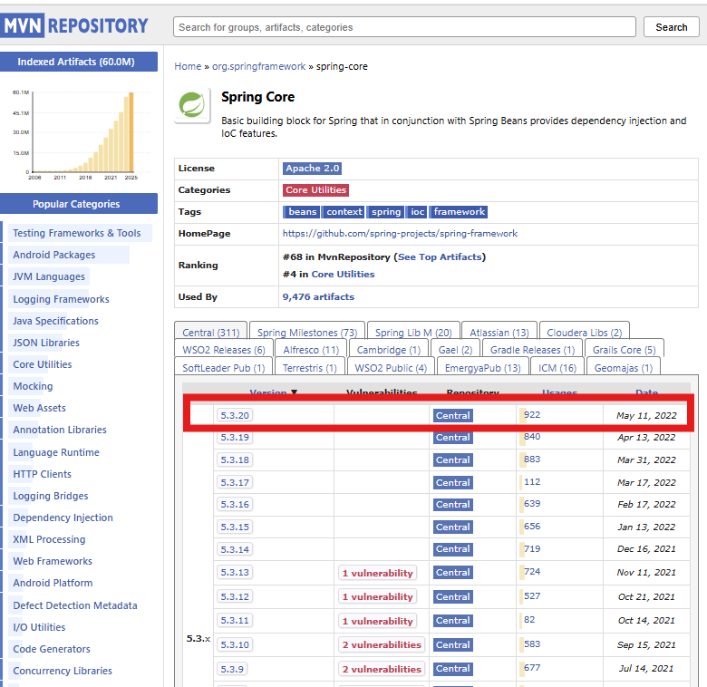Switch to the EmergyaPub (13) tab
Viewport: 707px width, 687px height.
click(x=482, y=368)
